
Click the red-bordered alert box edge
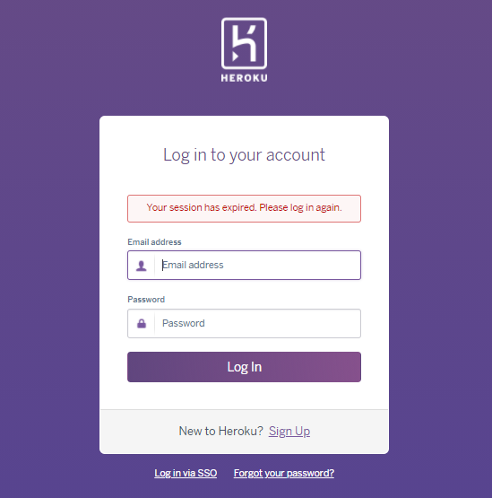point(244,196)
